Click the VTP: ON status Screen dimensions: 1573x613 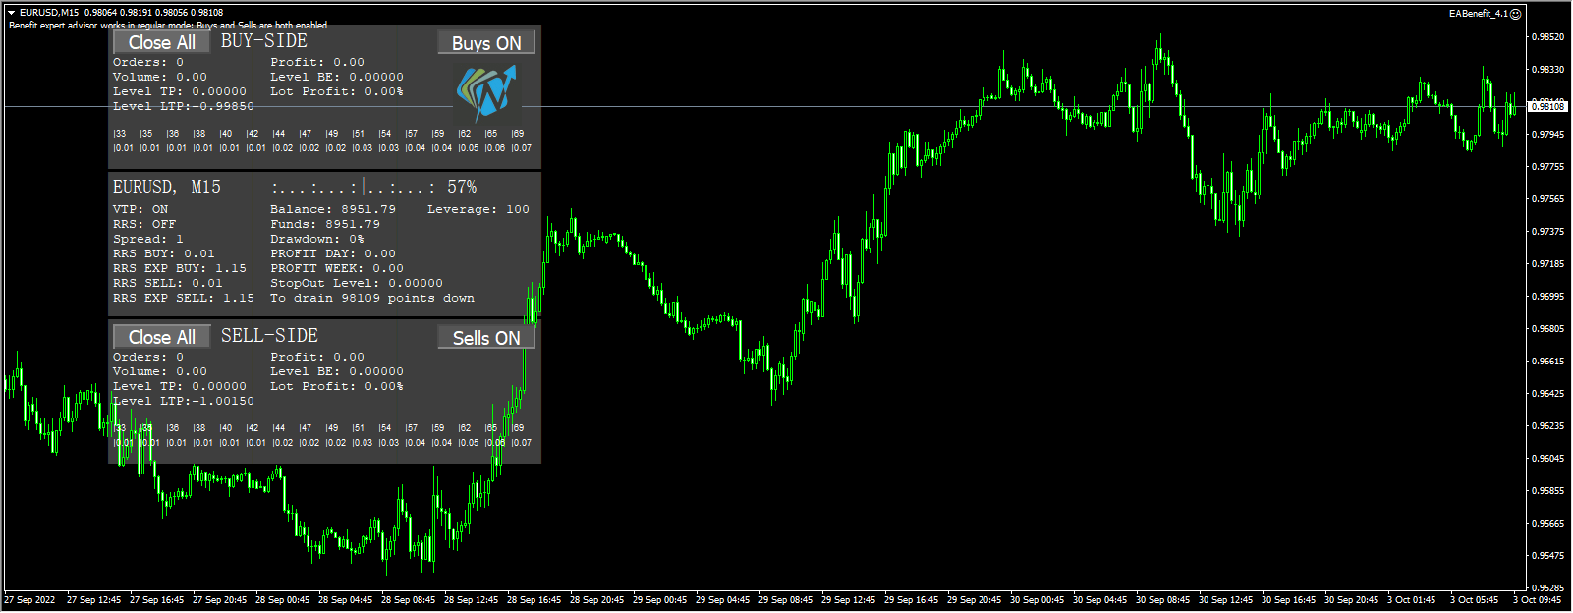[x=140, y=209]
